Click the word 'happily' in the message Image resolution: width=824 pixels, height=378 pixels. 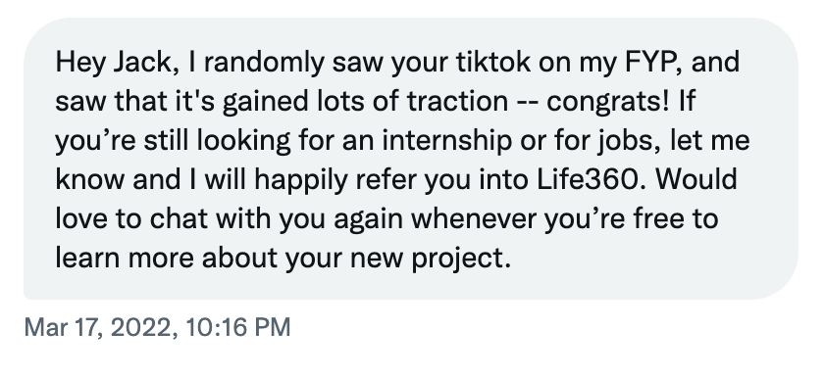[x=300, y=180]
